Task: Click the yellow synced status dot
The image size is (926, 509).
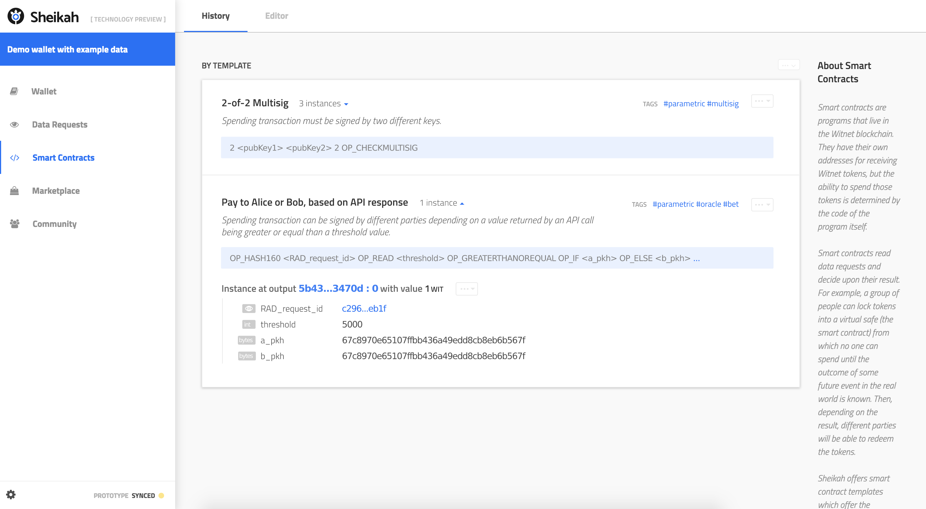Action: pyautogui.click(x=161, y=495)
